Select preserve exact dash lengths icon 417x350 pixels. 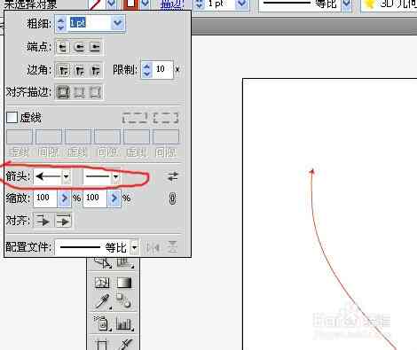tap(135, 118)
